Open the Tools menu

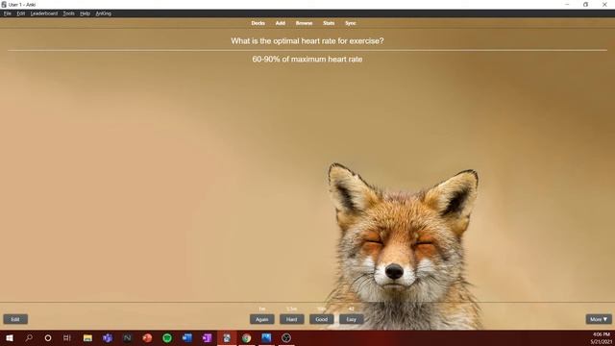(68, 13)
